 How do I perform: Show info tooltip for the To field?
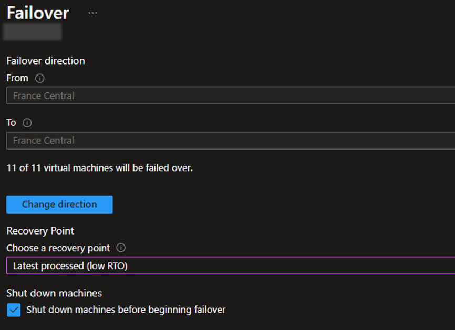pos(27,123)
